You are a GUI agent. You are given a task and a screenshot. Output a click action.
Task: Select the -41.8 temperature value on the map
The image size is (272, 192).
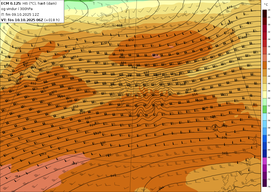point(67,51)
